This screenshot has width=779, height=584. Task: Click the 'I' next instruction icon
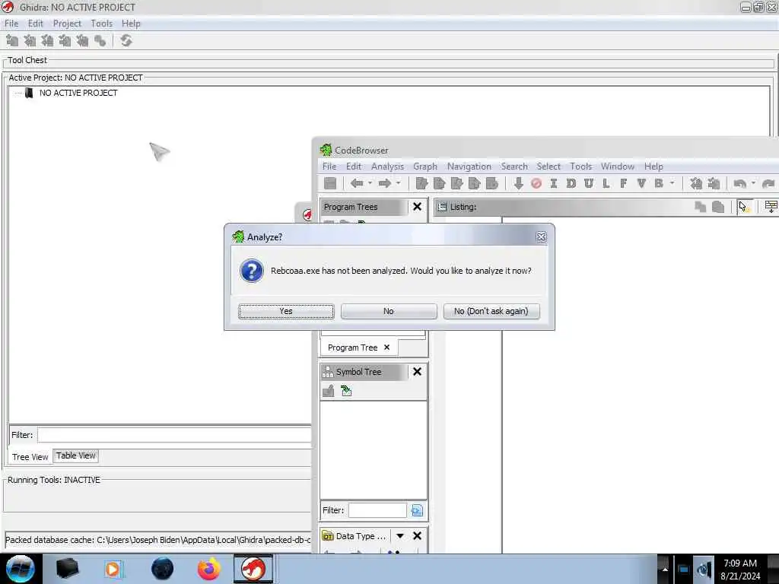[x=554, y=183]
